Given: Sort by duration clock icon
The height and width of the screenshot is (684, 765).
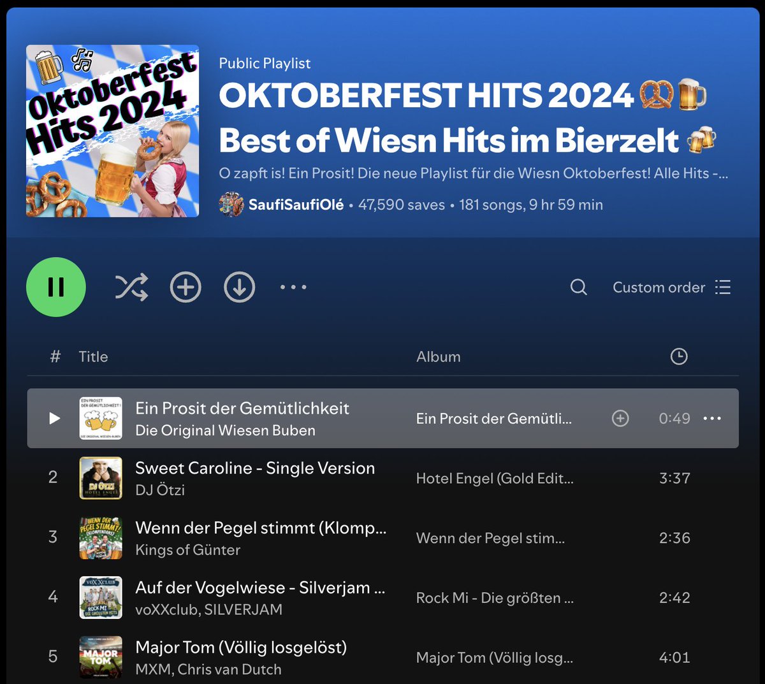Looking at the screenshot, I should tap(679, 356).
